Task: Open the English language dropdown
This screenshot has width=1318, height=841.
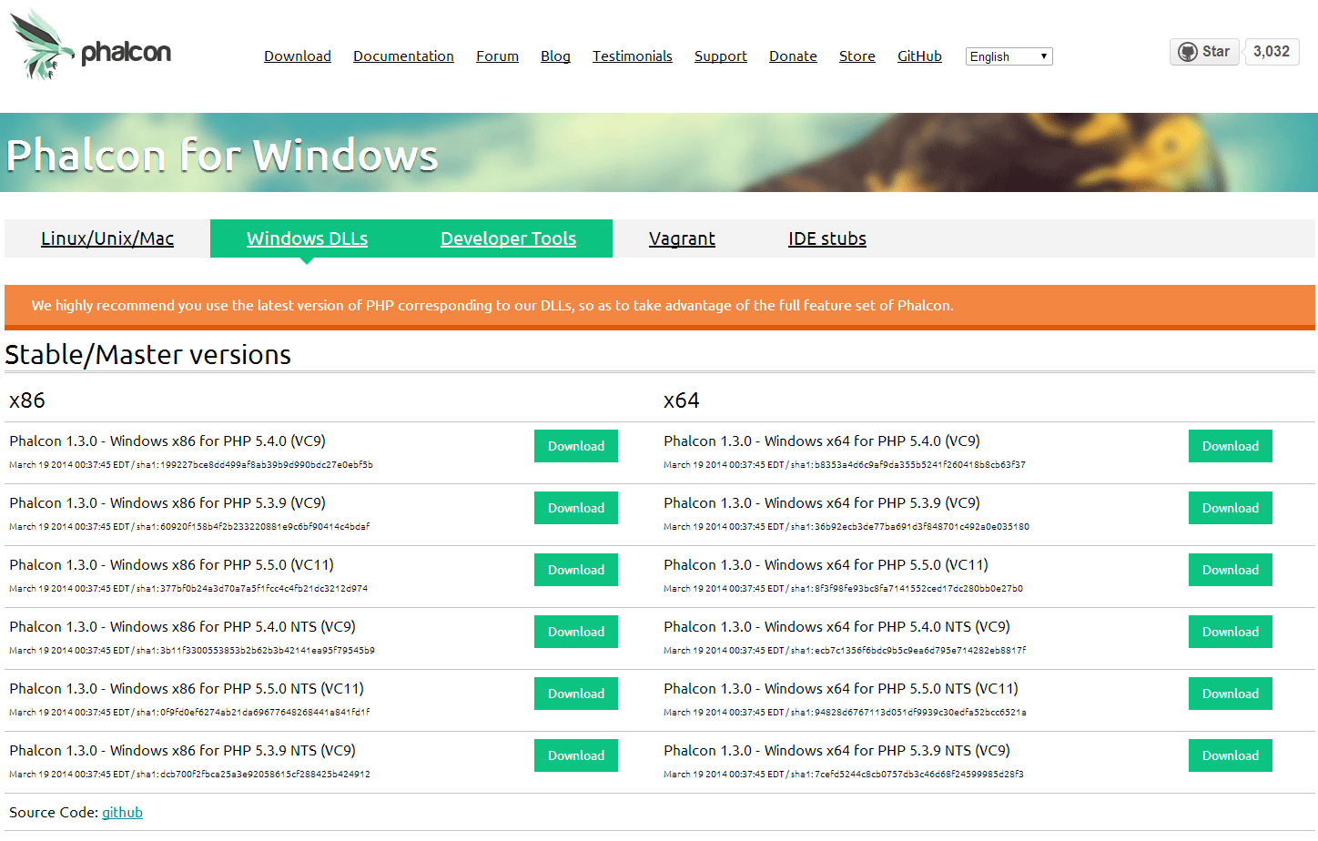Action: pyautogui.click(x=1009, y=56)
